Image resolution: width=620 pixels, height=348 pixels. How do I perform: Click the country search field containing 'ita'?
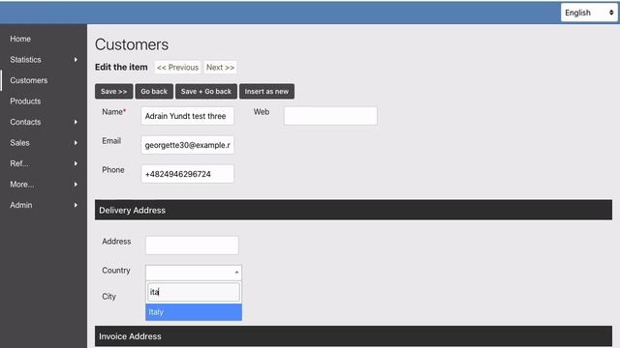(x=194, y=292)
